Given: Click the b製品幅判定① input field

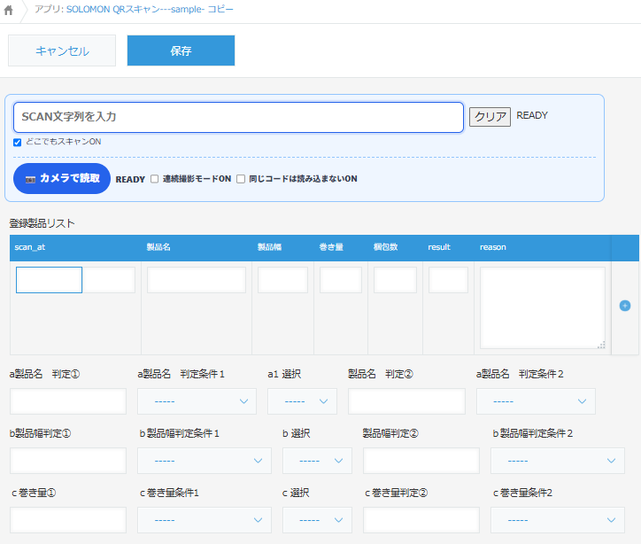Looking at the screenshot, I should 68,461.
